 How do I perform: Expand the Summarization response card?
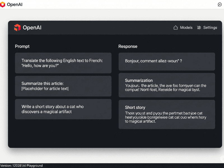click(x=167, y=85)
